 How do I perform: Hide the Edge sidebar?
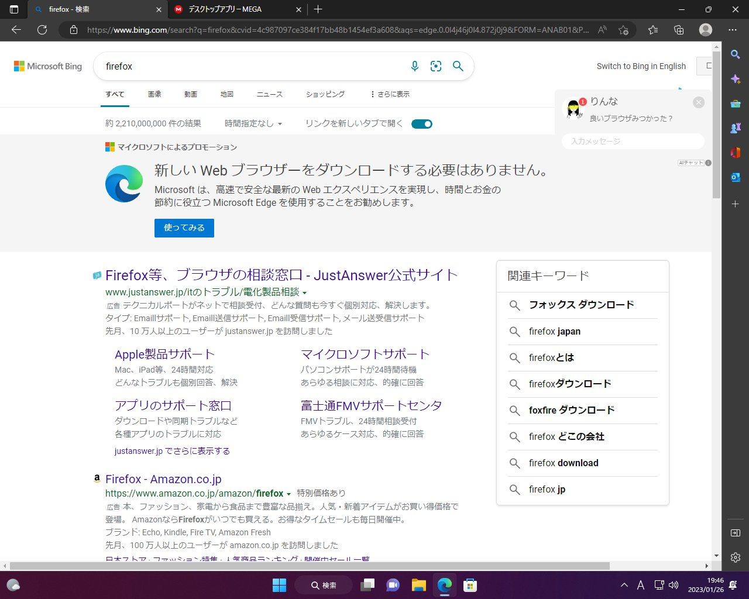coord(736,533)
